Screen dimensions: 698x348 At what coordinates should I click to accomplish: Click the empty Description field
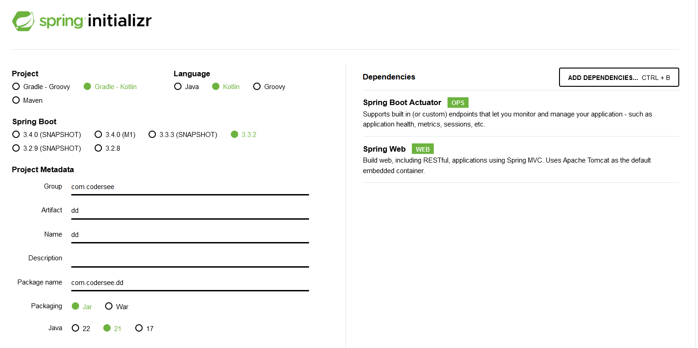pos(190,258)
